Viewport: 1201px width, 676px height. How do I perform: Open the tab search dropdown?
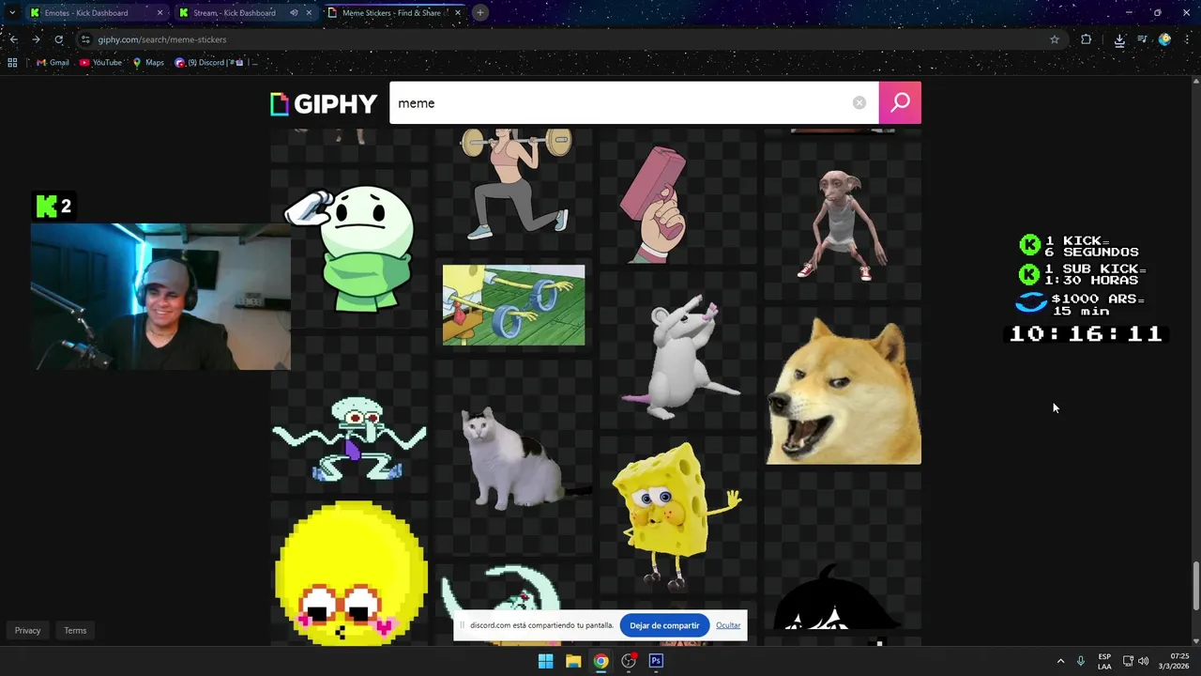pyautogui.click(x=12, y=13)
